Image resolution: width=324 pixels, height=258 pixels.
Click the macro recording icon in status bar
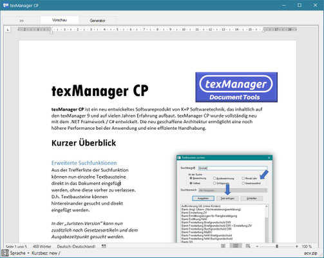click(x=104, y=246)
